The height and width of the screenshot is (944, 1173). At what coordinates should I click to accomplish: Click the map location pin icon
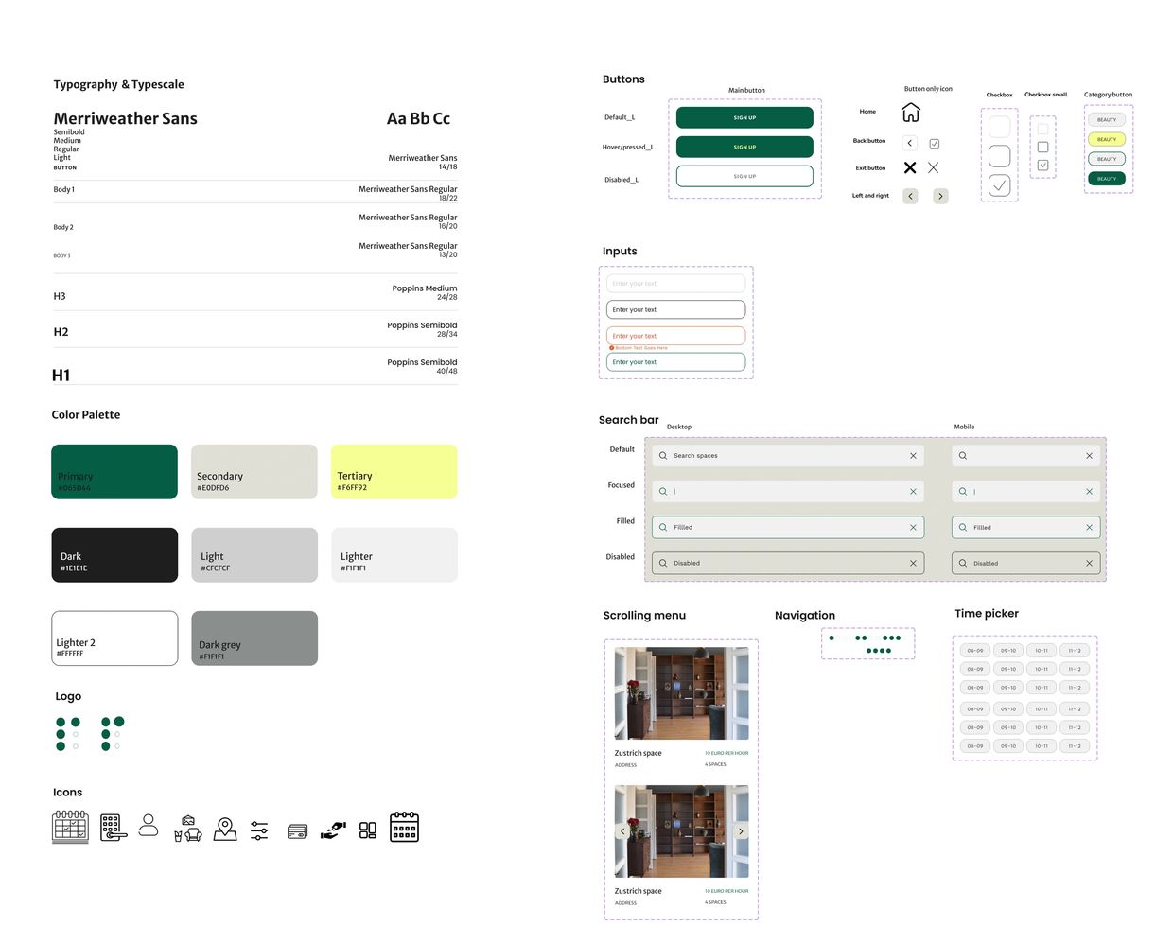(x=225, y=830)
